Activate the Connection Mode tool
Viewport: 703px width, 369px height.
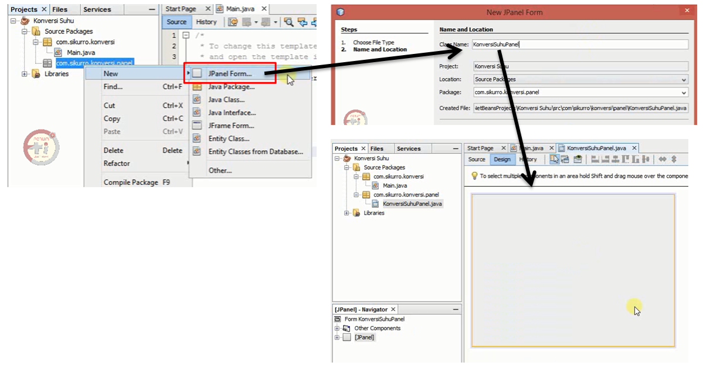pos(566,159)
